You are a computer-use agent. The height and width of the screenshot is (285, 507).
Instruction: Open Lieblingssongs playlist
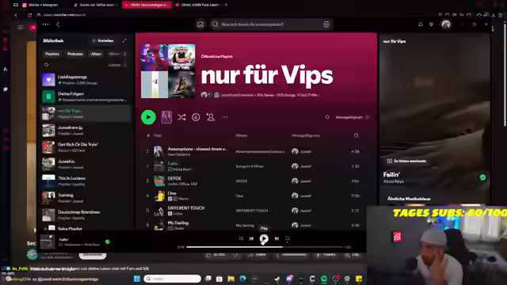86,79
